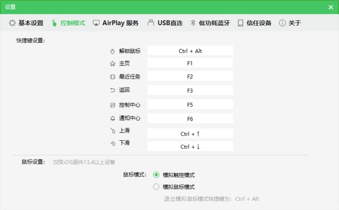Click the bell icon beside 通知中心
The height and width of the screenshot is (210, 339).
point(112,118)
